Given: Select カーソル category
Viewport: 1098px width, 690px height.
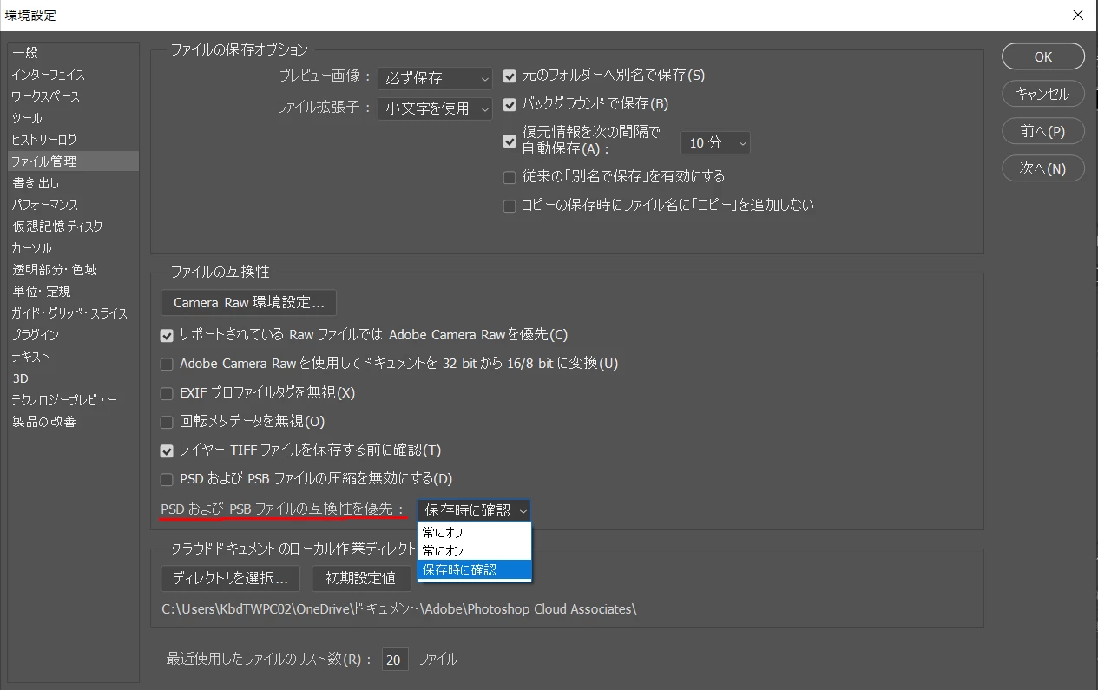Looking at the screenshot, I should pos(73,248).
